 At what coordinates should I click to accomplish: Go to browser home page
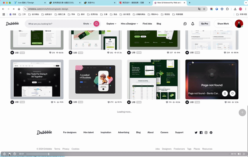(x=19, y=9)
